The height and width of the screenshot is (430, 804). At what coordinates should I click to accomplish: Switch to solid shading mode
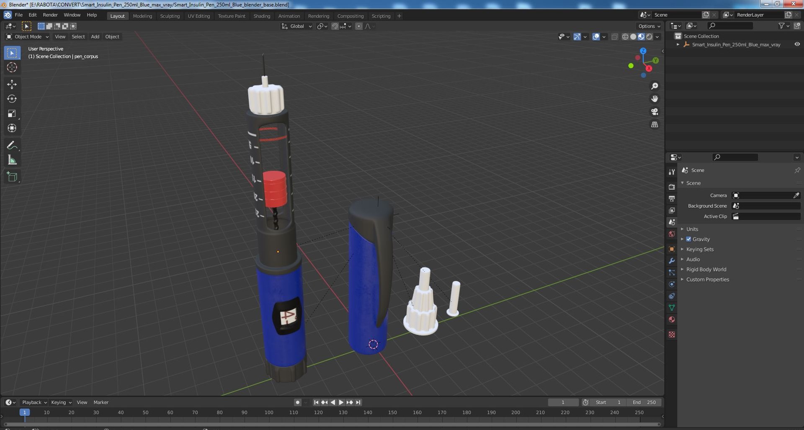click(x=633, y=37)
